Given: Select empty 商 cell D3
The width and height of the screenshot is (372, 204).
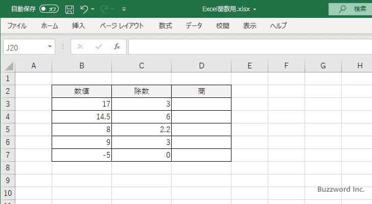Looking at the screenshot, I should coord(201,104).
